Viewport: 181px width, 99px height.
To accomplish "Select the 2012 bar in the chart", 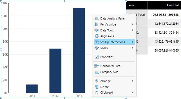I will point(55,71).
